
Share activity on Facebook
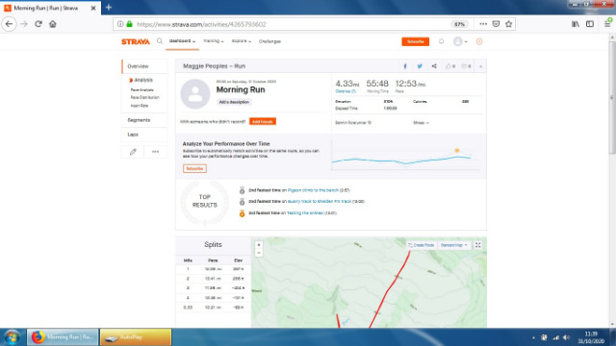pos(405,66)
